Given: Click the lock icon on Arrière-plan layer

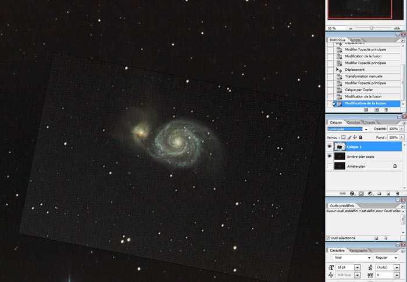Looking at the screenshot, I should (x=395, y=166).
